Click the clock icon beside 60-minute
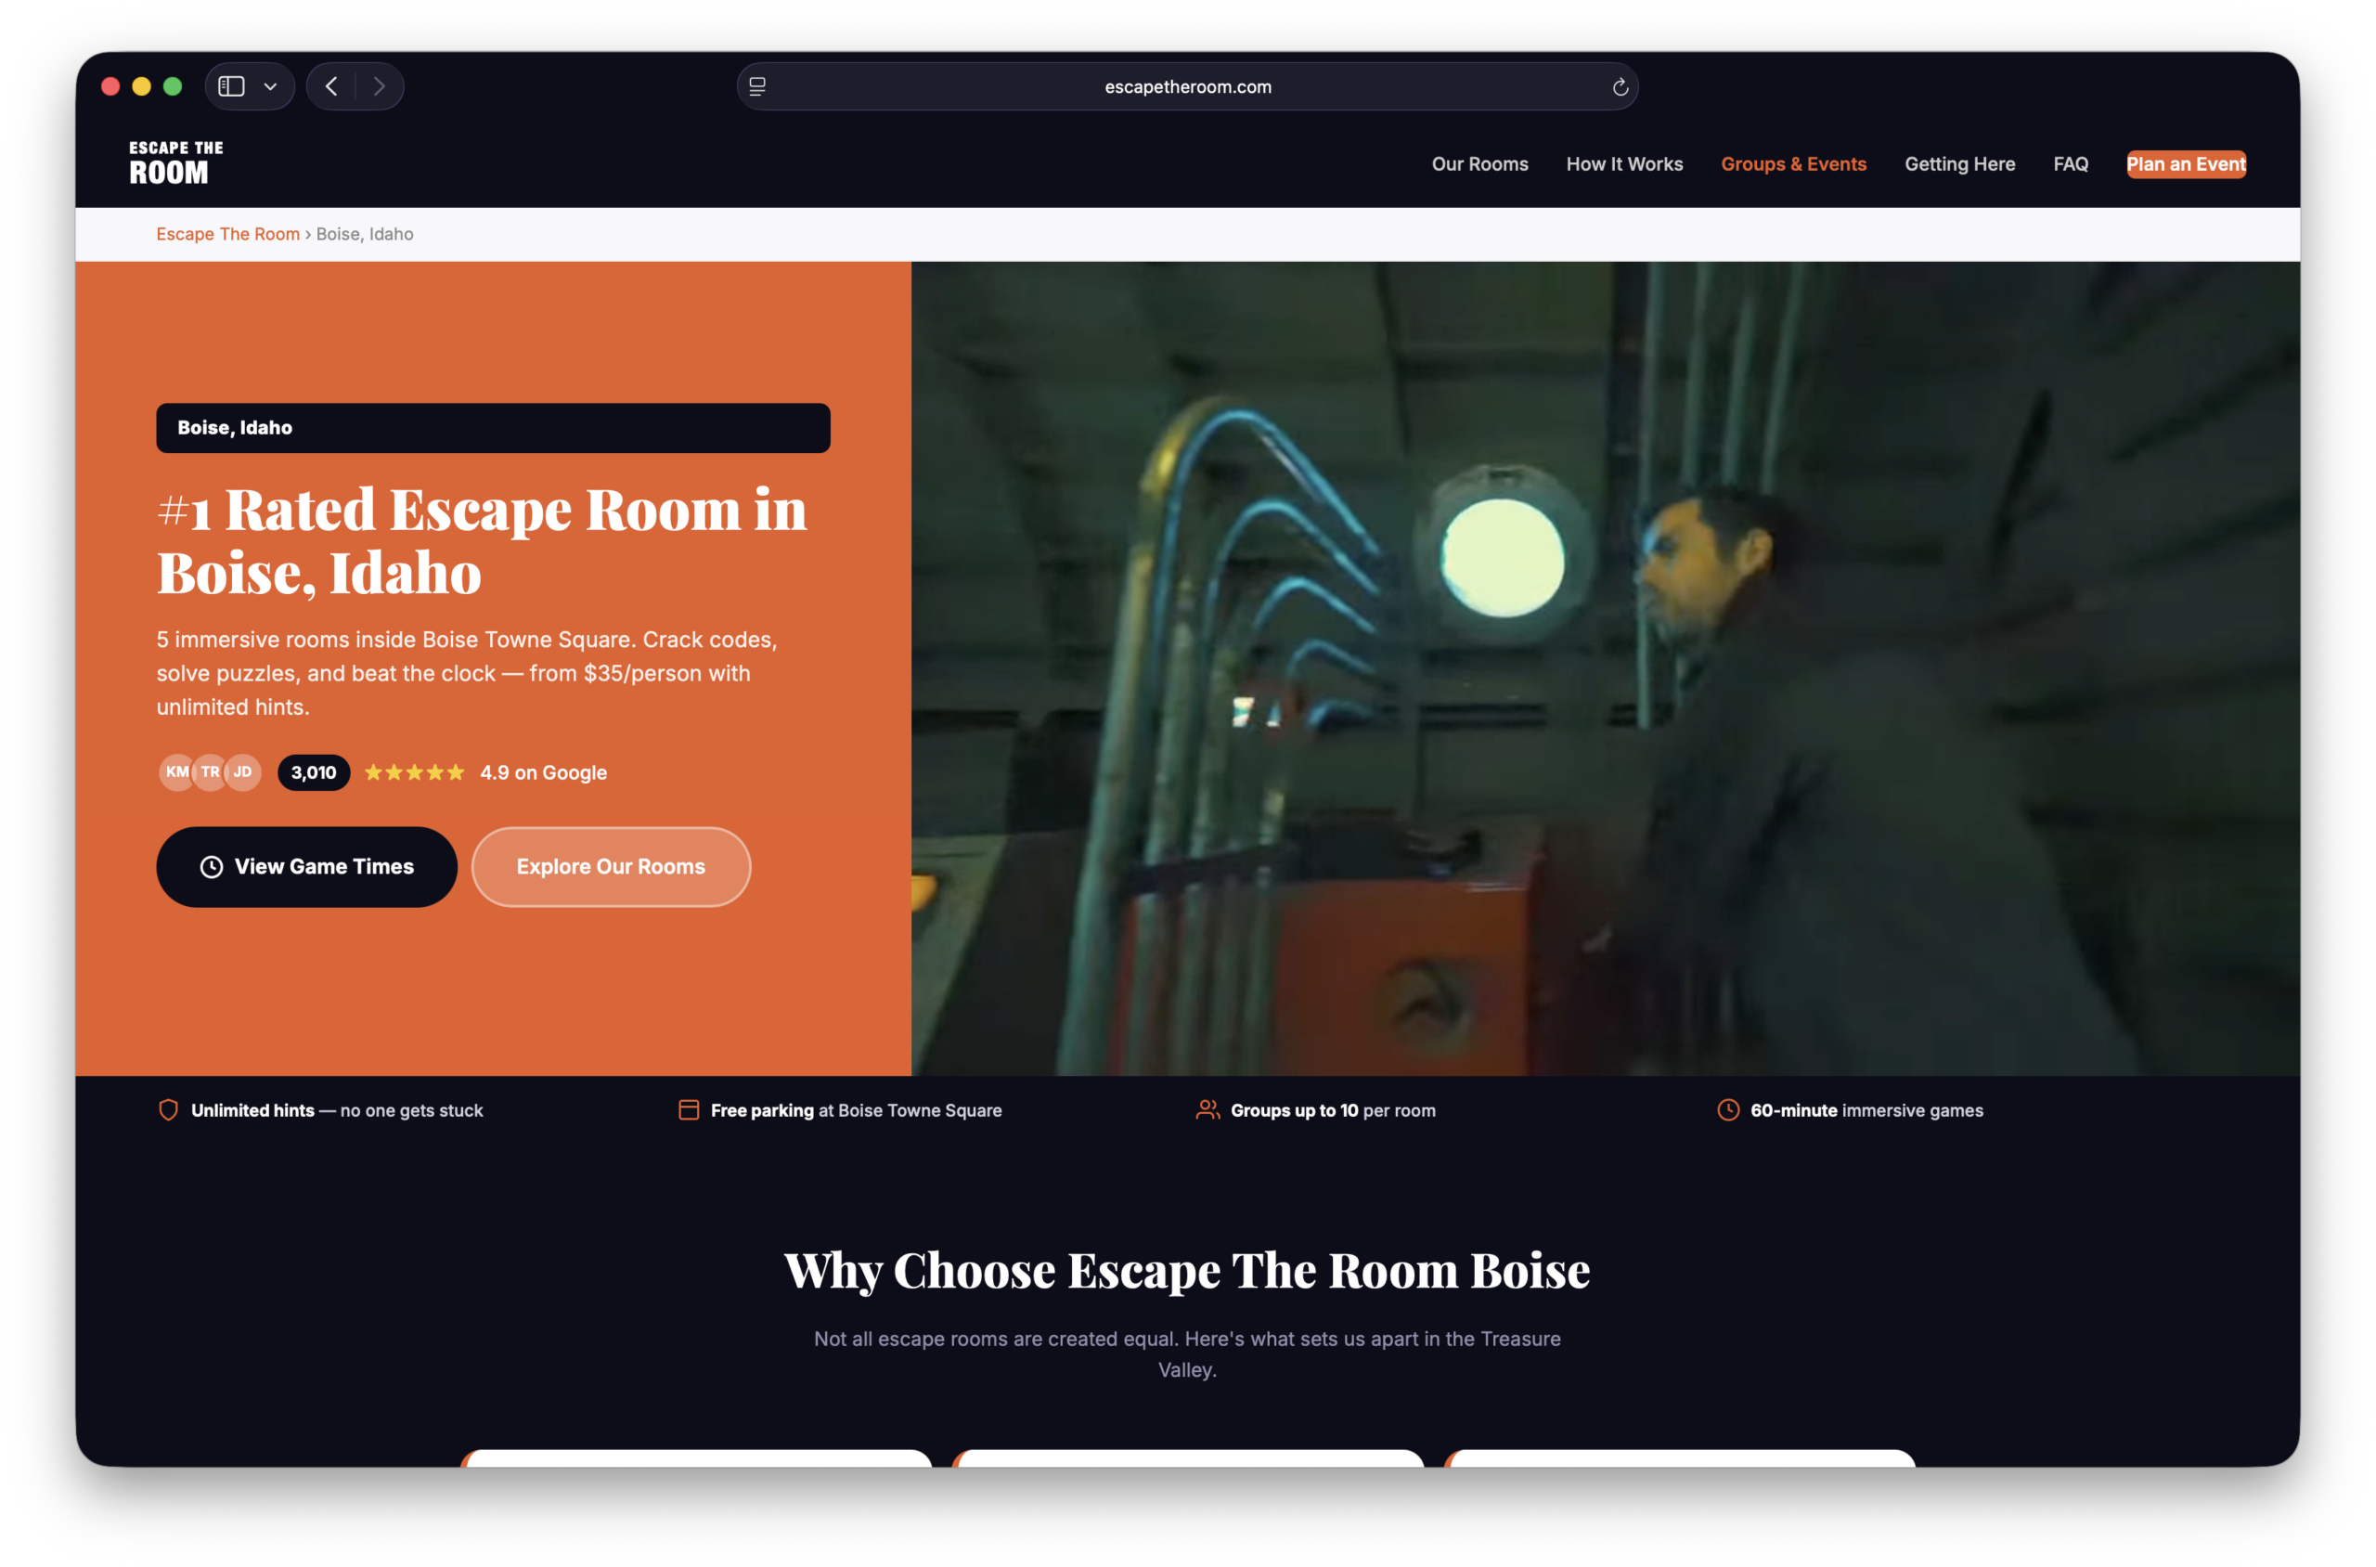 click(1727, 1110)
